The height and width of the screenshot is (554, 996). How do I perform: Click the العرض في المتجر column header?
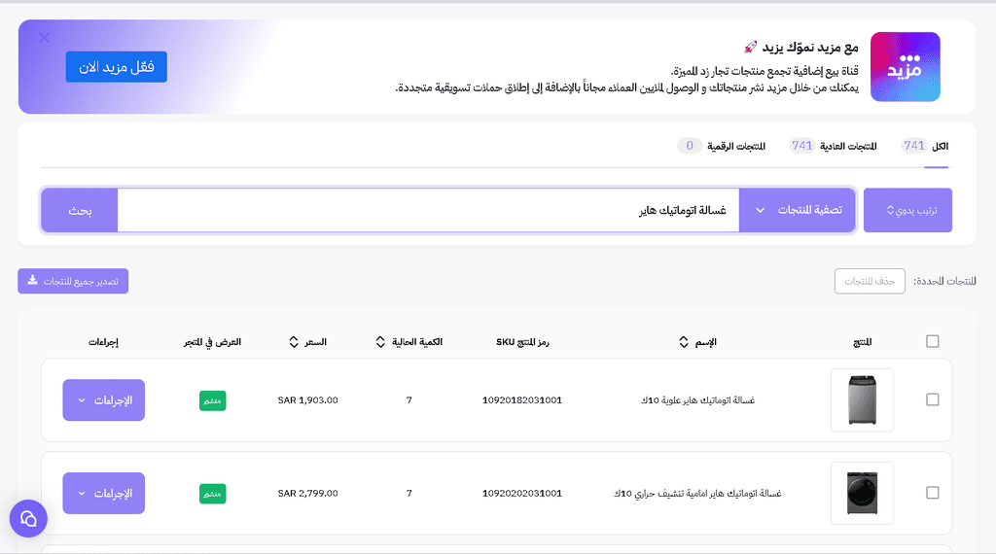[213, 342]
